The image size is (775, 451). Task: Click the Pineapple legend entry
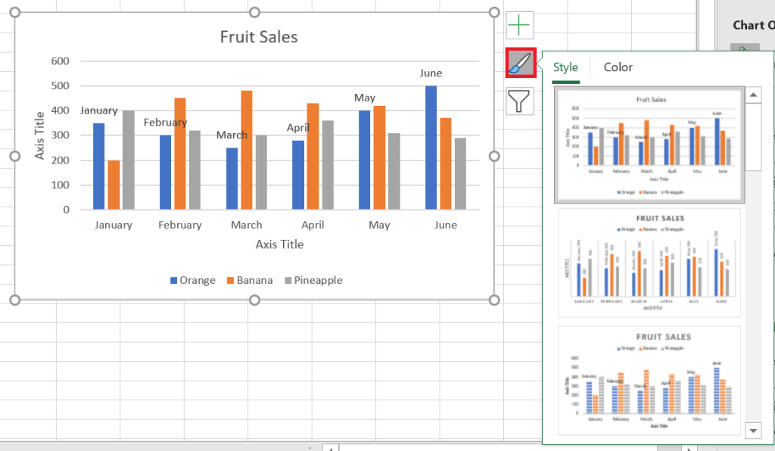313,280
